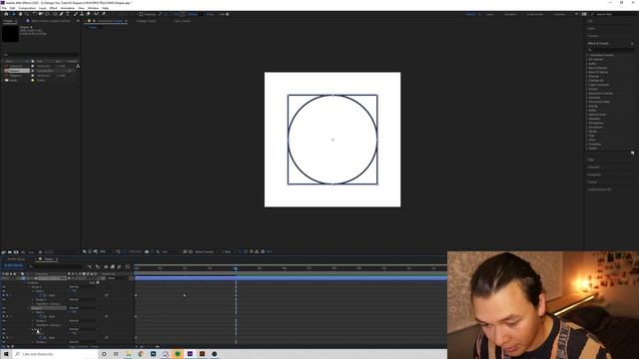Select the Rectangle shape tool

pos(56,14)
